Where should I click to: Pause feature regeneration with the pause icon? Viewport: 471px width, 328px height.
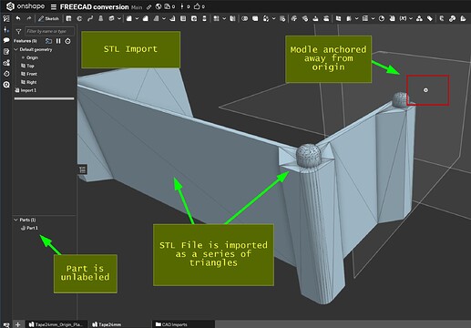point(58,41)
